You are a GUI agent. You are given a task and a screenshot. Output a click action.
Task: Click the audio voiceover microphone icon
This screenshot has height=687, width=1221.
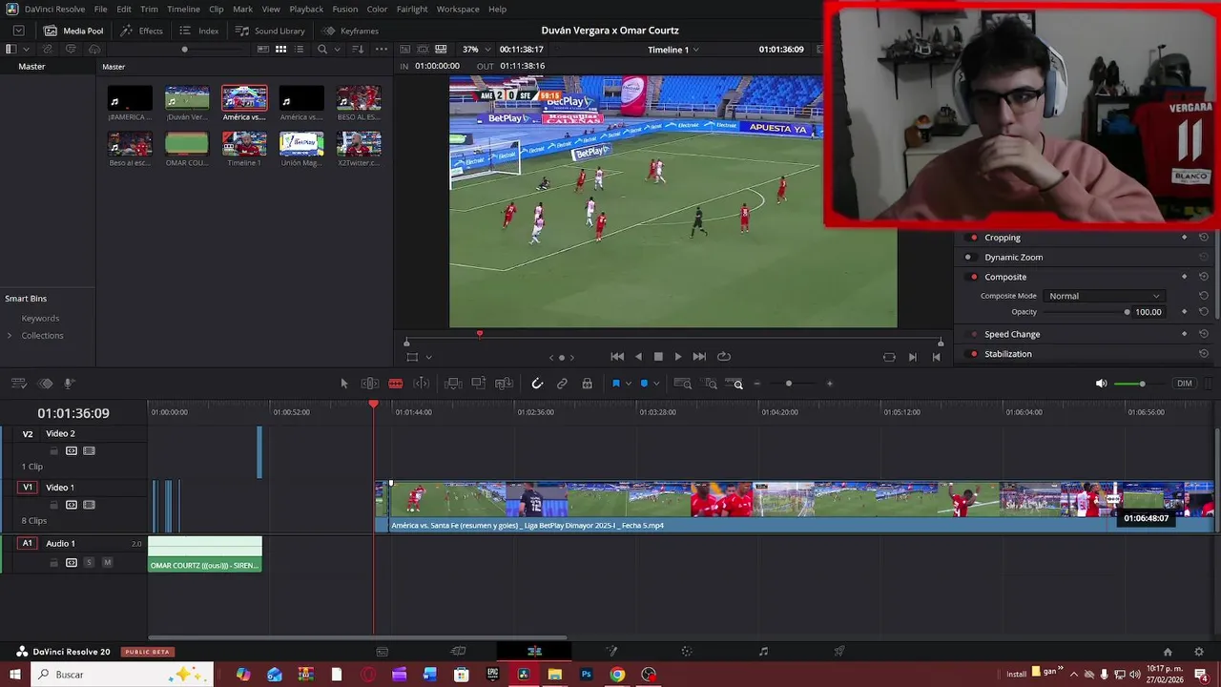(x=69, y=384)
